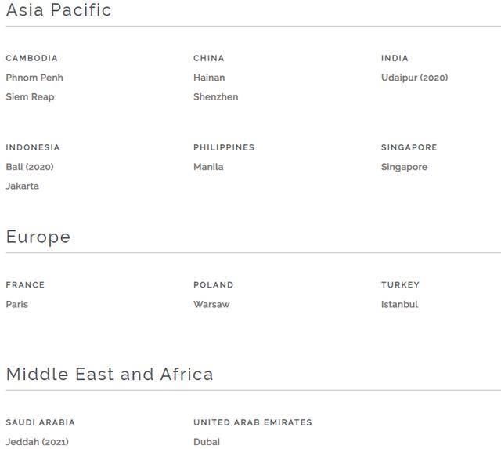Open the Shenzhen location page
The width and height of the screenshot is (501, 449).
215,97
